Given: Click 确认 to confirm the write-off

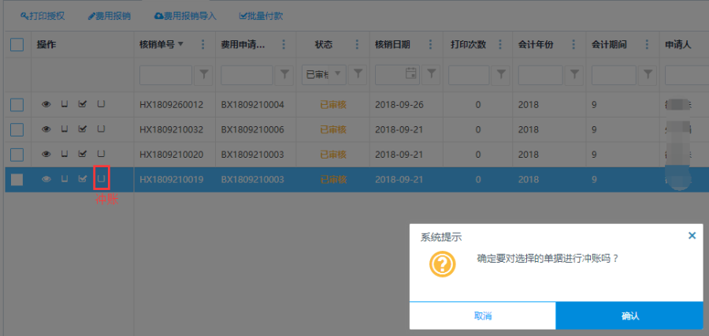Looking at the screenshot, I should click(x=629, y=315).
